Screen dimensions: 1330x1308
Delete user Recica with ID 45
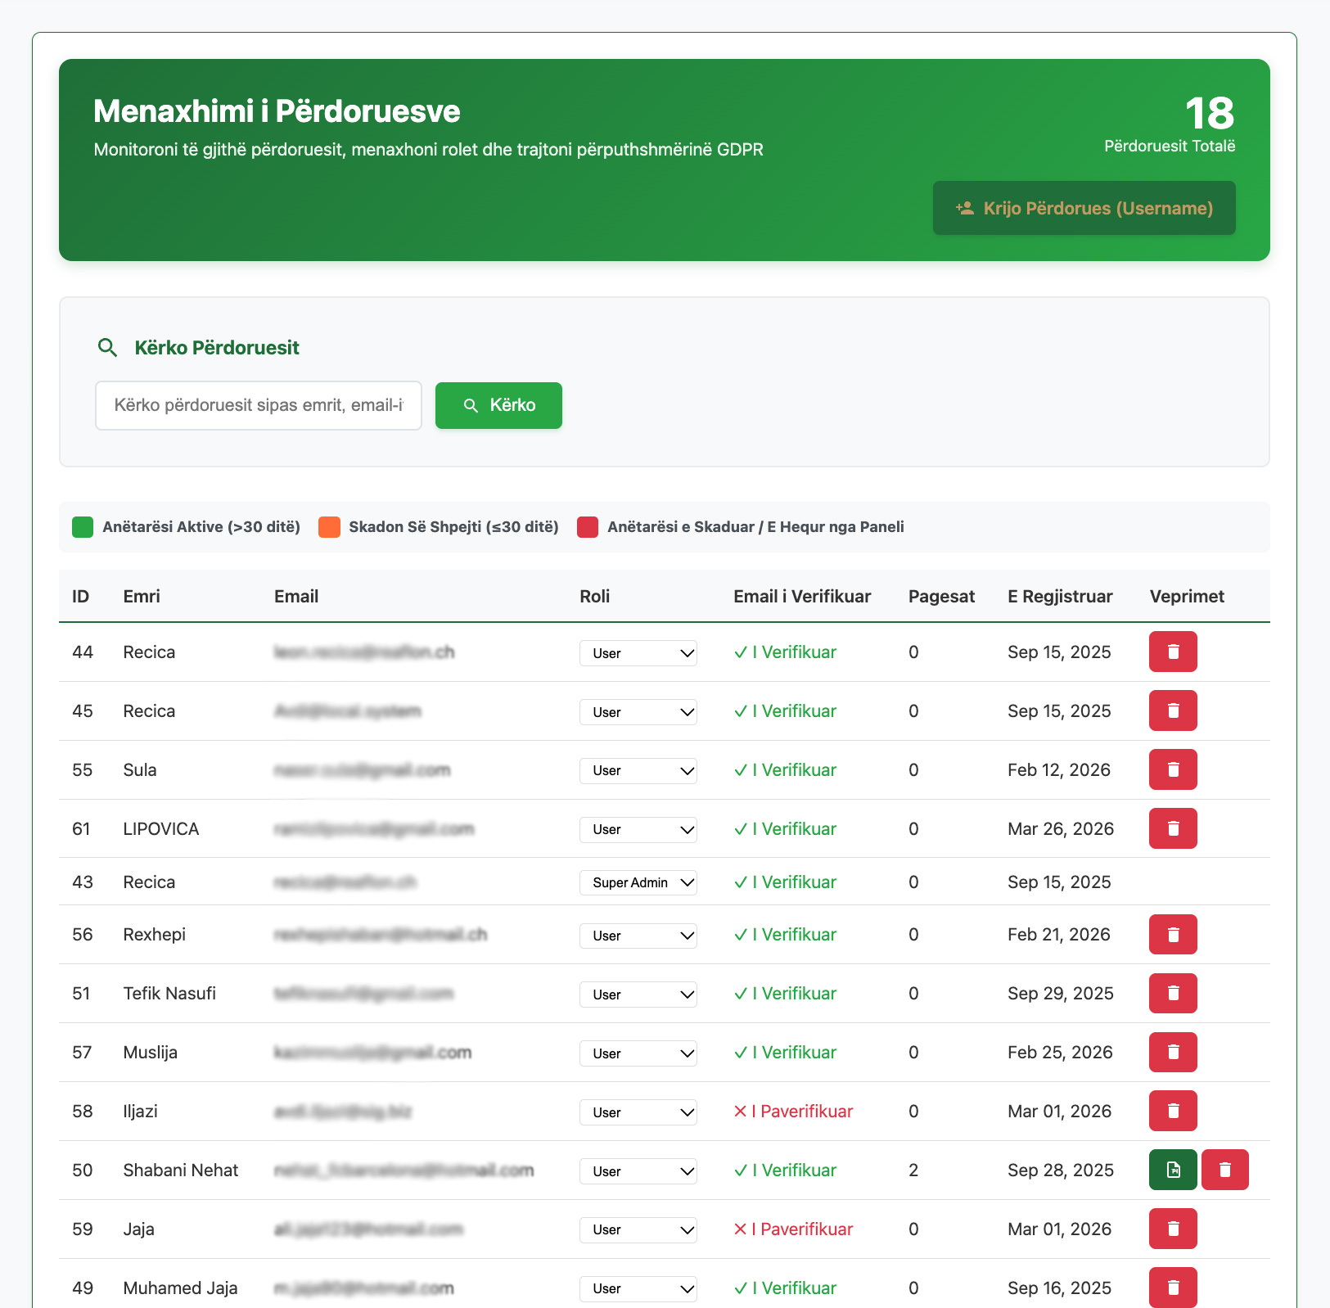tap(1173, 710)
